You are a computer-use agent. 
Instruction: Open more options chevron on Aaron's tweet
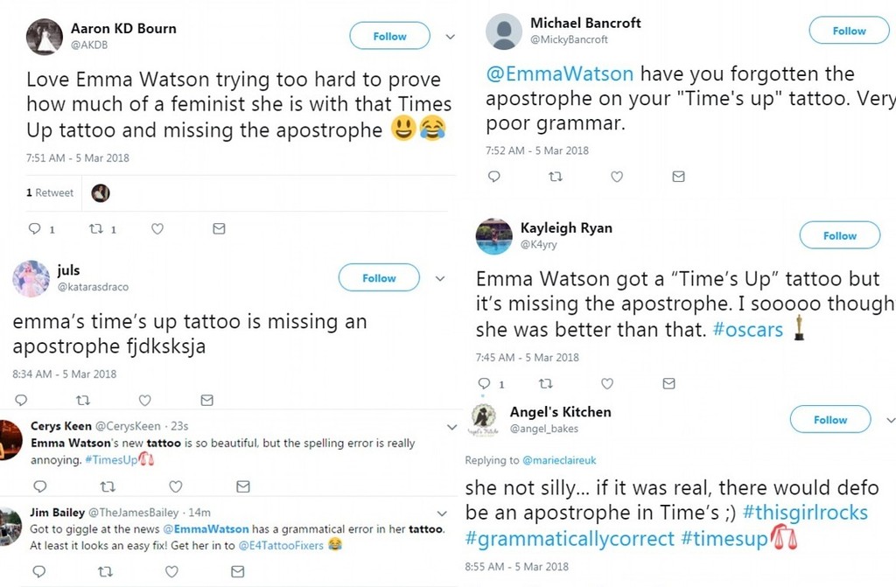pos(451,37)
